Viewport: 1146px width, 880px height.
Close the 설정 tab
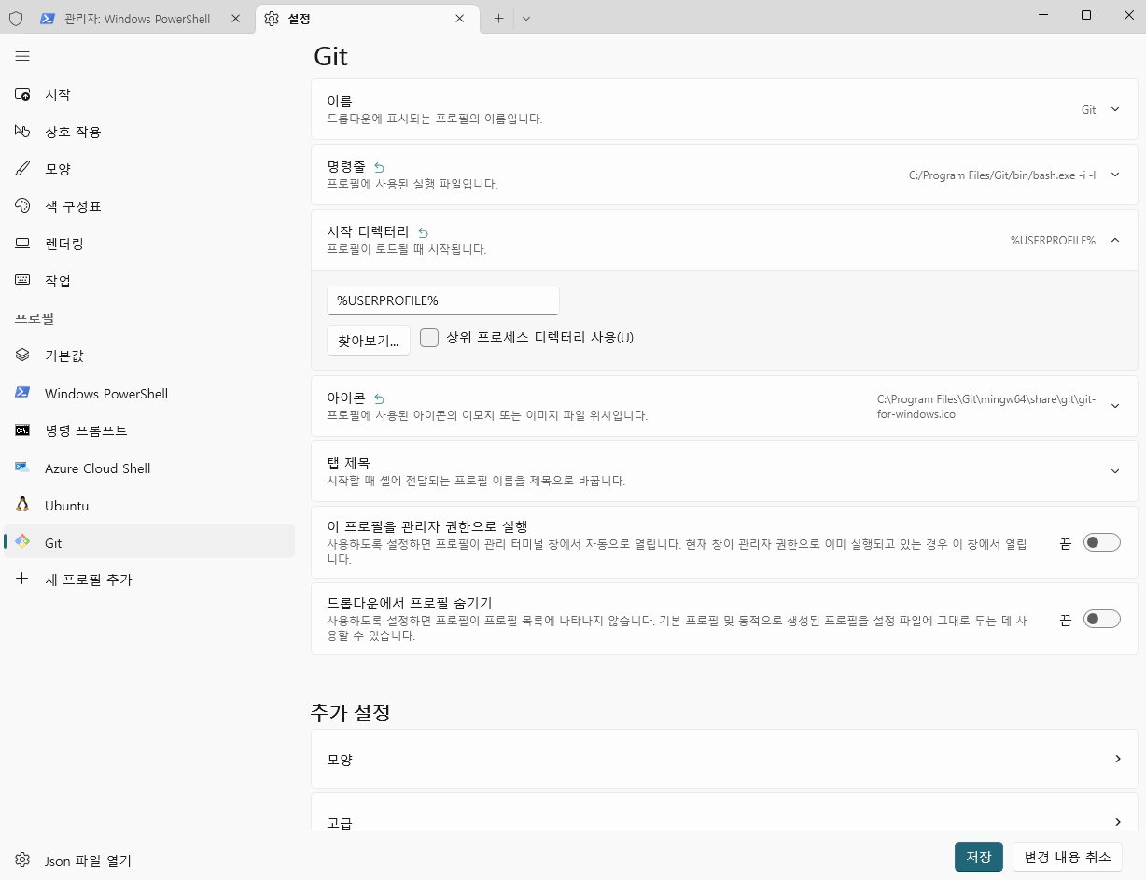click(x=460, y=19)
